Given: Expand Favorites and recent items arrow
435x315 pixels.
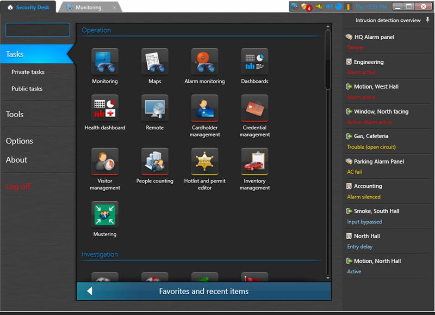Looking at the screenshot, I should click(x=90, y=291).
